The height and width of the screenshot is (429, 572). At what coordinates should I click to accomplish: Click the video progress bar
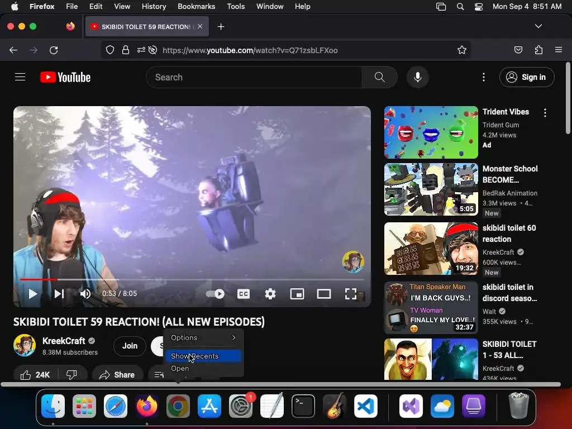coord(192,280)
